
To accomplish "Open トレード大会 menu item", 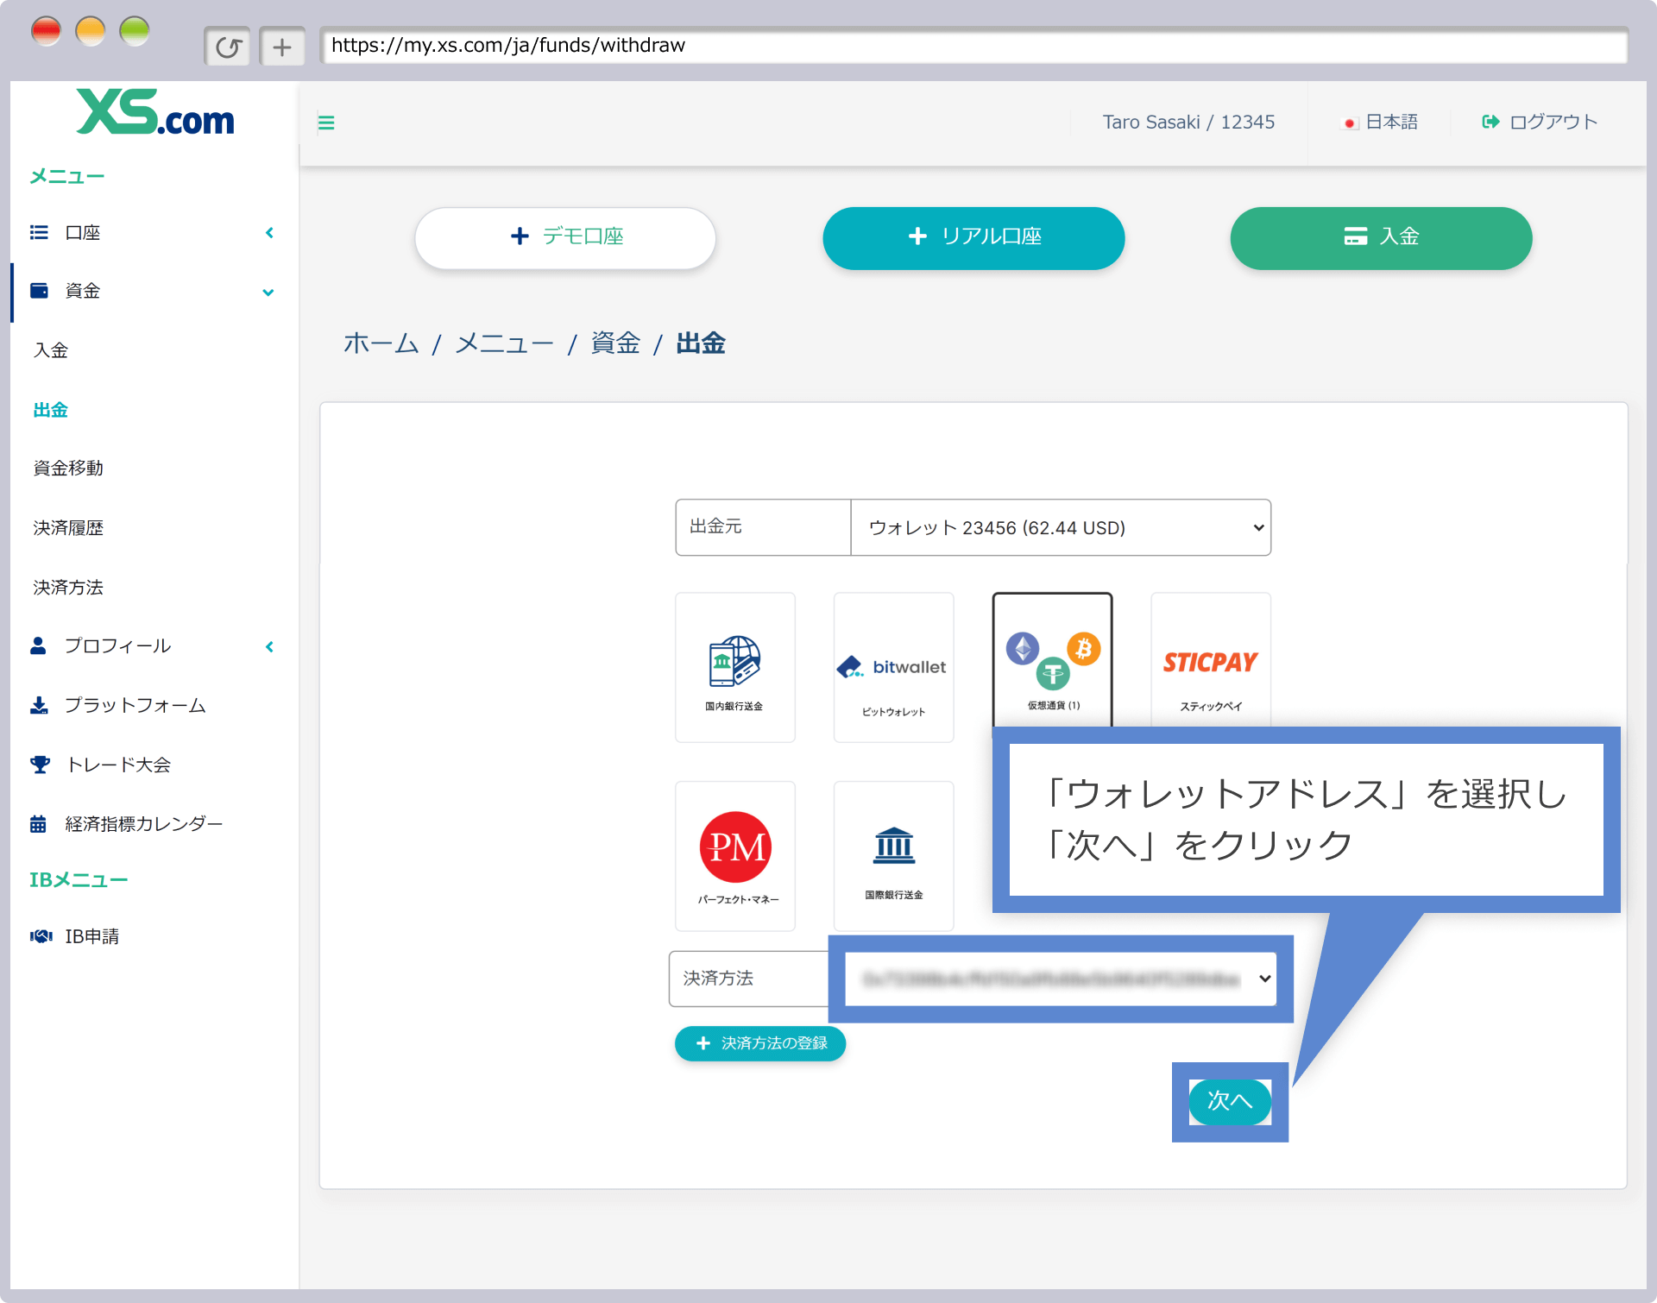I will [118, 765].
